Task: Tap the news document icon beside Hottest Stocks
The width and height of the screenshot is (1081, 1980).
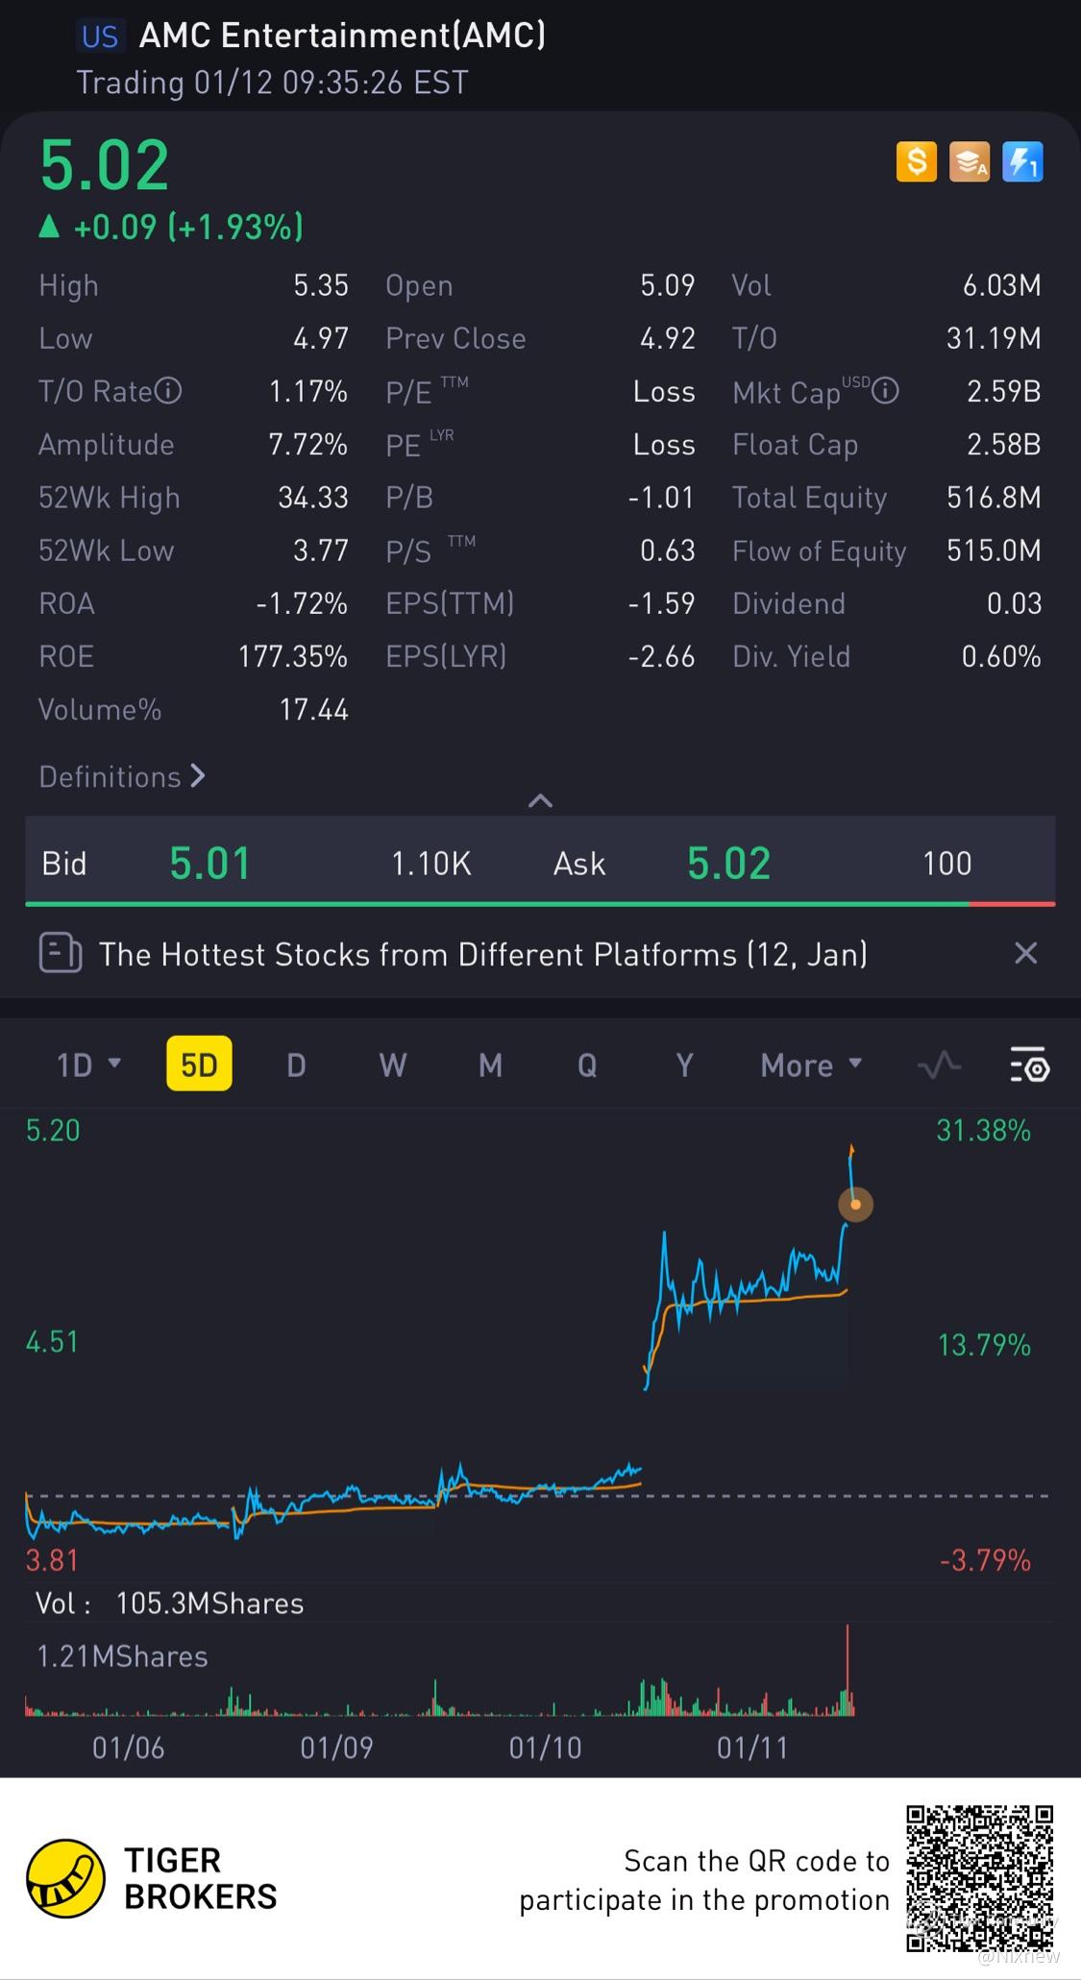Action: tap(61, 953)
